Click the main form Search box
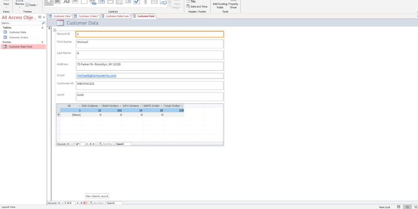 [x=114, y=203]
